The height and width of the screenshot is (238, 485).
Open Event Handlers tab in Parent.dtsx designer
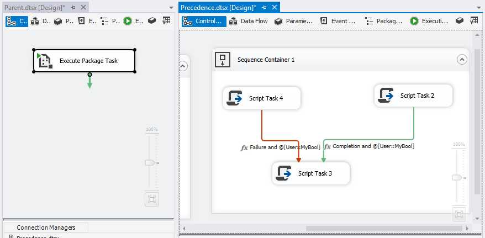point(87,21)
